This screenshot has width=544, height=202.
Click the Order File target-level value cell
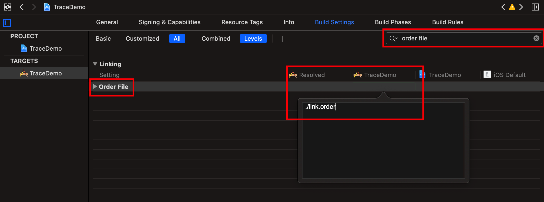(x=383, y=86)
